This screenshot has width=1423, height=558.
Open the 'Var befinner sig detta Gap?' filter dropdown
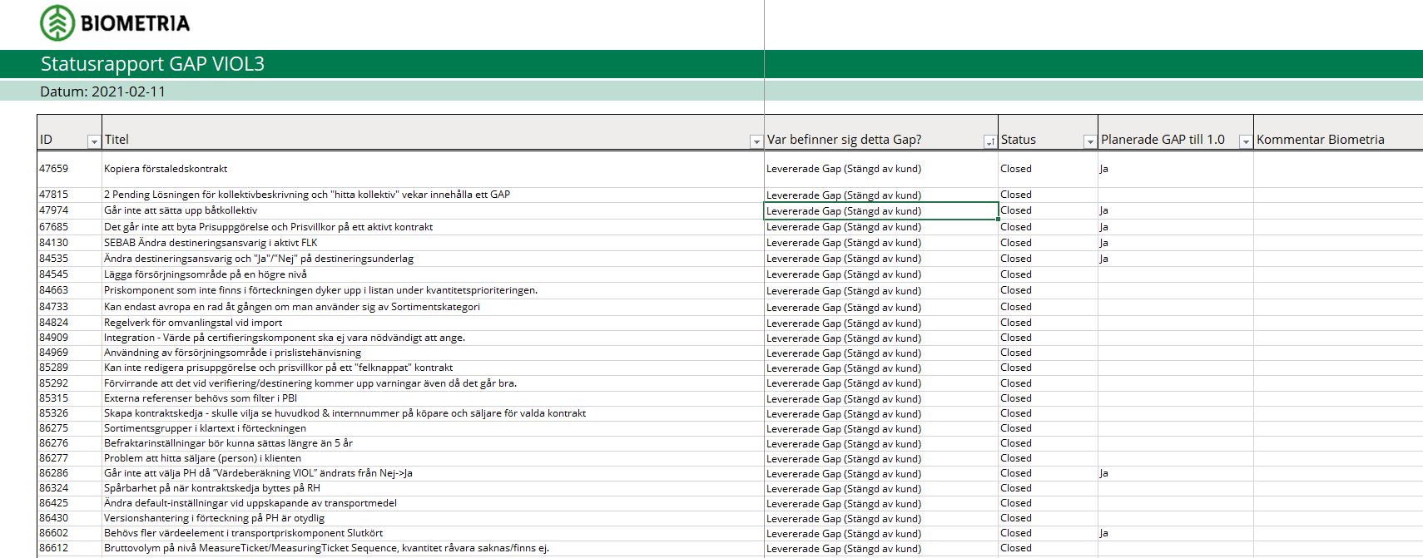click(x=989, y=141)
